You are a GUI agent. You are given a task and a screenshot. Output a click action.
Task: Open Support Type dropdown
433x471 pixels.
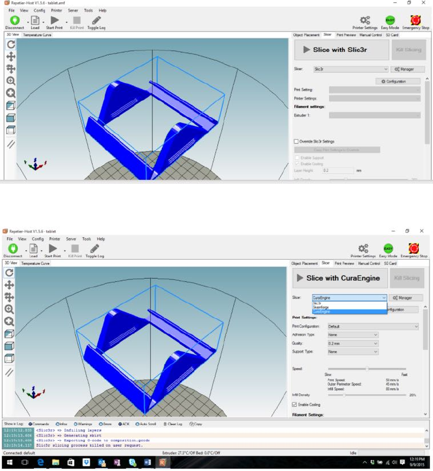click(x=353, y=351)
